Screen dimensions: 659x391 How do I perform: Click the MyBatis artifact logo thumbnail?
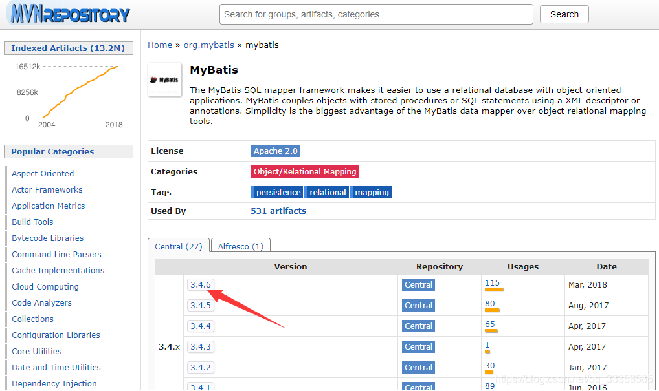pyautogui.click(x=164, y=79)
